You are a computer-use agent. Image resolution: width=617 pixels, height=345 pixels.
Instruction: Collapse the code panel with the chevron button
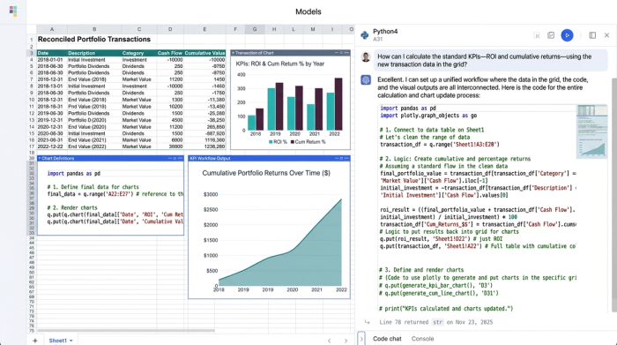[361, 338]
